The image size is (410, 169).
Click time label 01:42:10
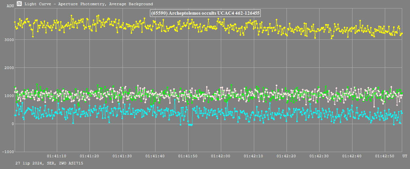tap(254, 156)
